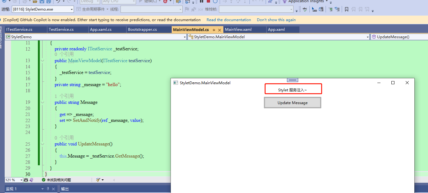428x193 pixels.
Task: Close the MainViewModel.cs tab
Action: [x=219, y=30]
